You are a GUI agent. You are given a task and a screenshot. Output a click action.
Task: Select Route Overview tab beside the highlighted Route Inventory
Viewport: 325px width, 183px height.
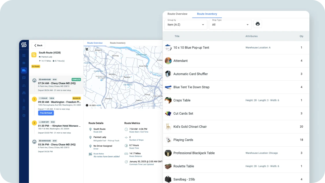tap(177, 14)
